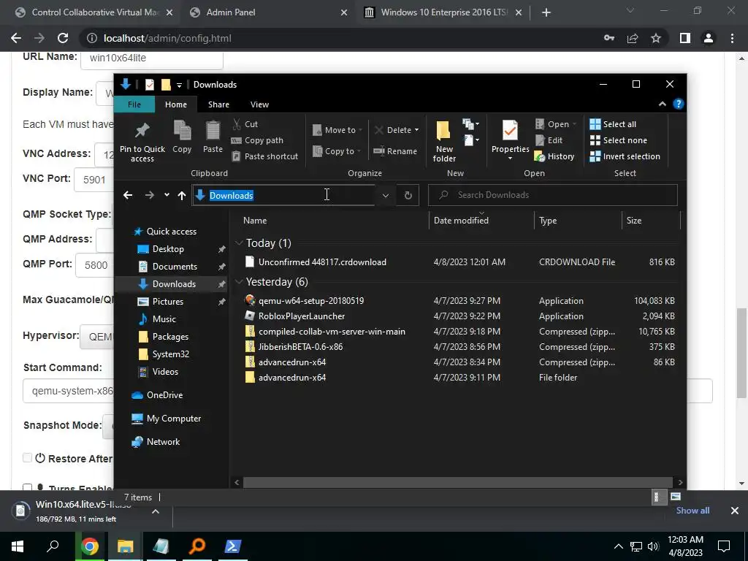
Task: Click the taskbar search magnifier
Action: [x=53, y=546]
